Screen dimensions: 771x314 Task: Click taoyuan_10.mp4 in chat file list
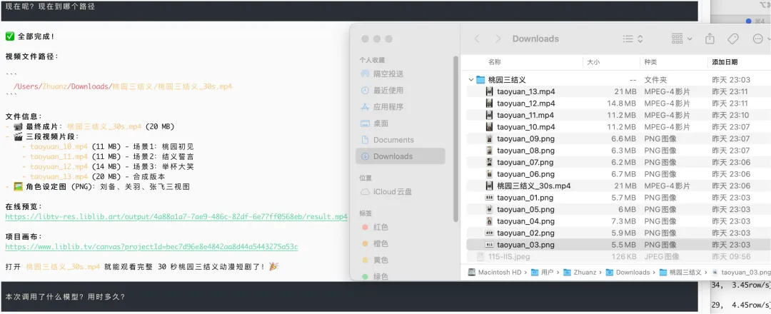click(x=59, y=146)
